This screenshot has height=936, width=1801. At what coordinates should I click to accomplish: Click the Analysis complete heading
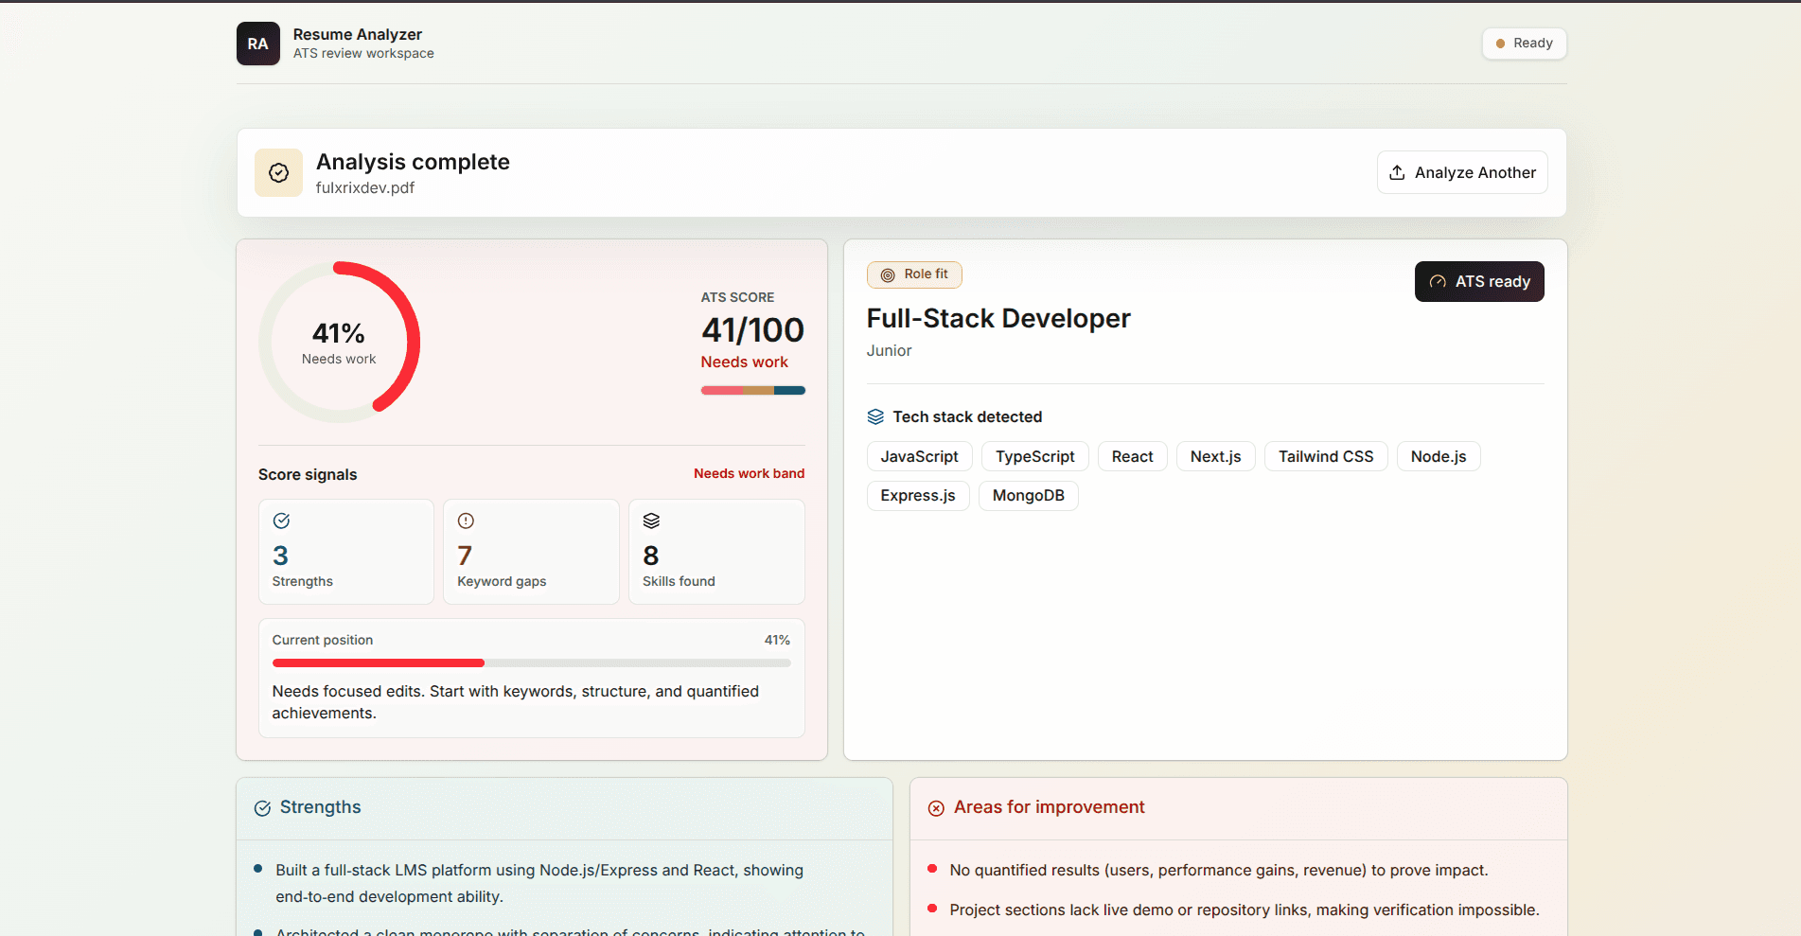coord(413,162)
